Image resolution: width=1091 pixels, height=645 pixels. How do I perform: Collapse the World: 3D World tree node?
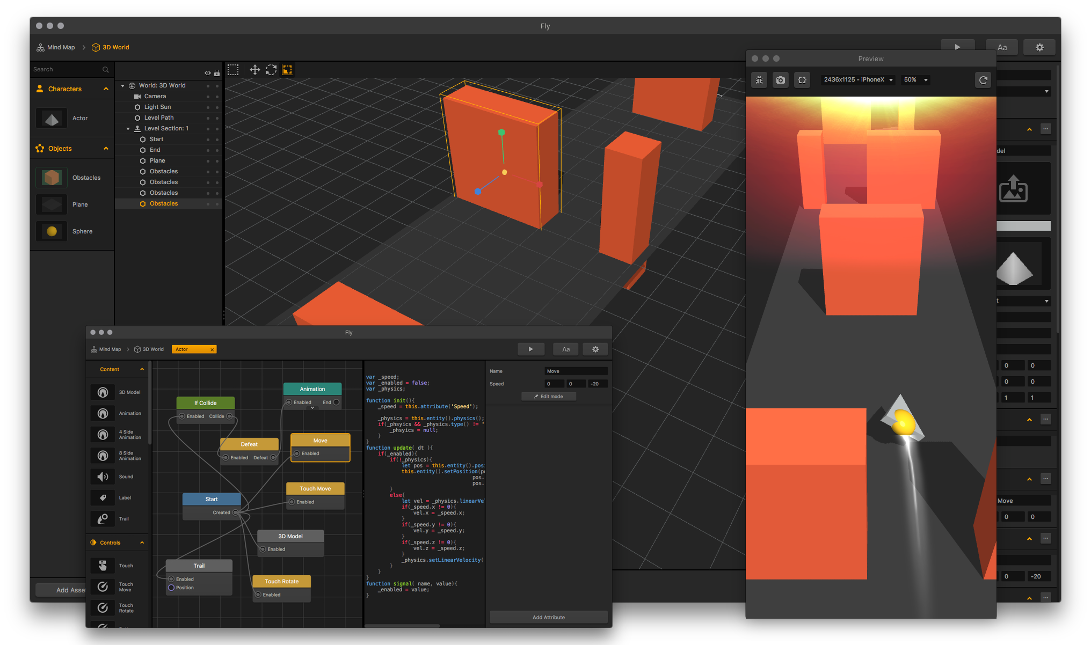[122, 85]
